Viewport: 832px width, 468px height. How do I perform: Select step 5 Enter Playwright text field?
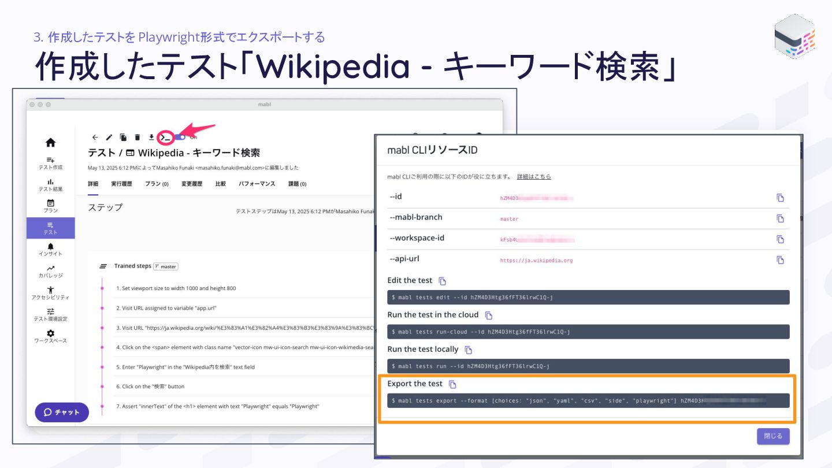(x=185, y=367)
